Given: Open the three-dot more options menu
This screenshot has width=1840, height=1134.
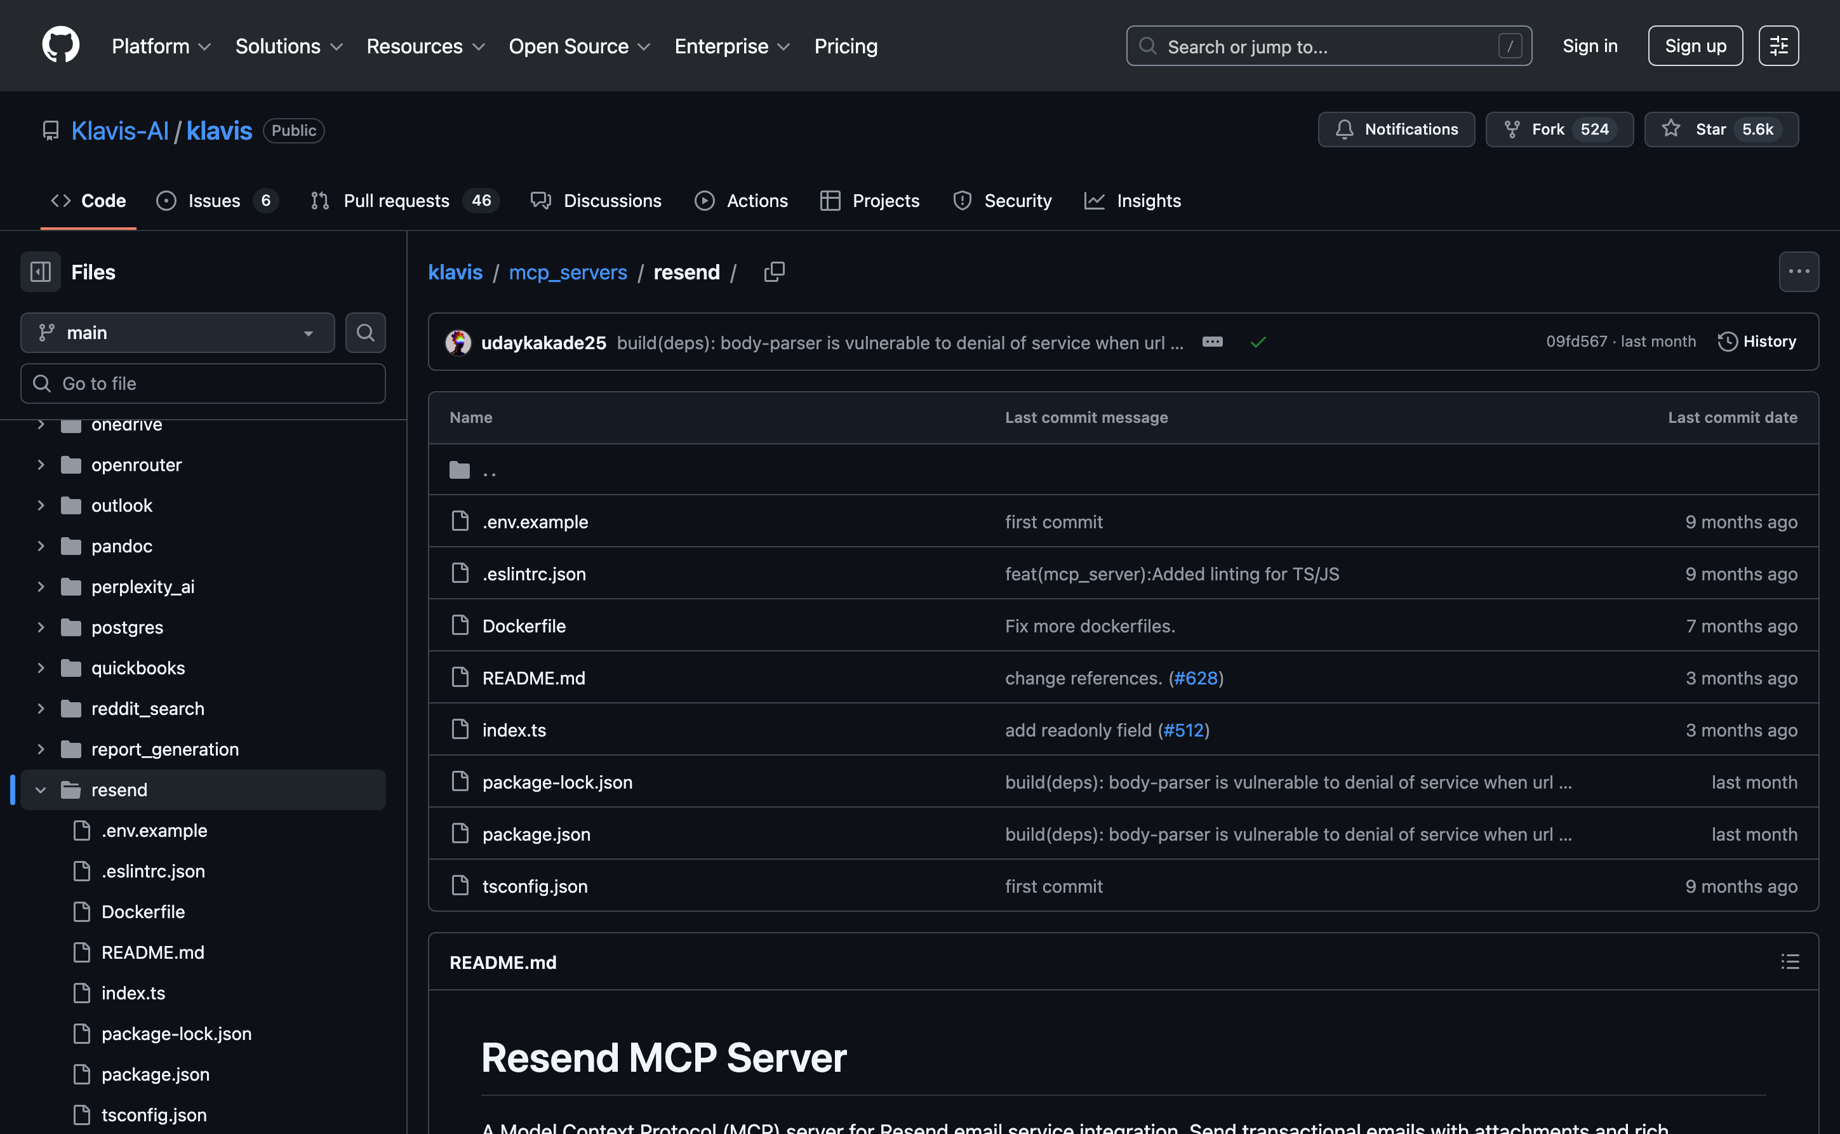Looking at the screenshot, I should (1798, 272).
